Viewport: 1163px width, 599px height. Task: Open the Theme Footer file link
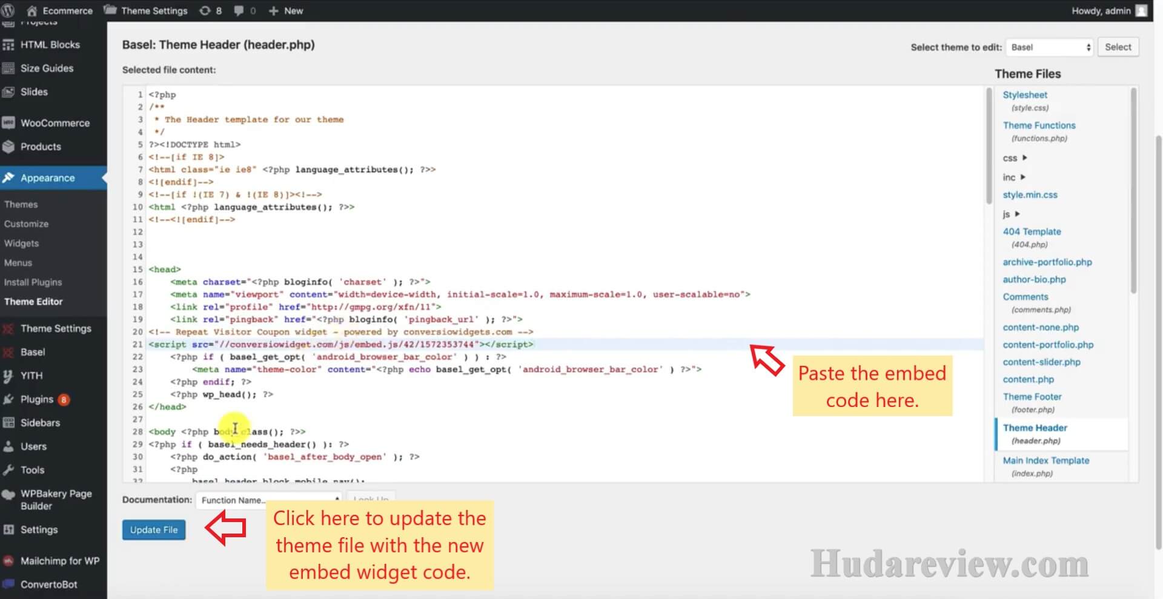point(1032,397)
